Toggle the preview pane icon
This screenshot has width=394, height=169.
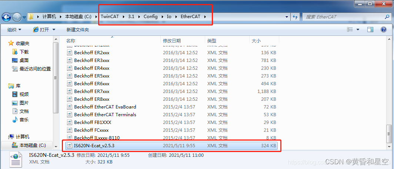(x=370, y=30)
